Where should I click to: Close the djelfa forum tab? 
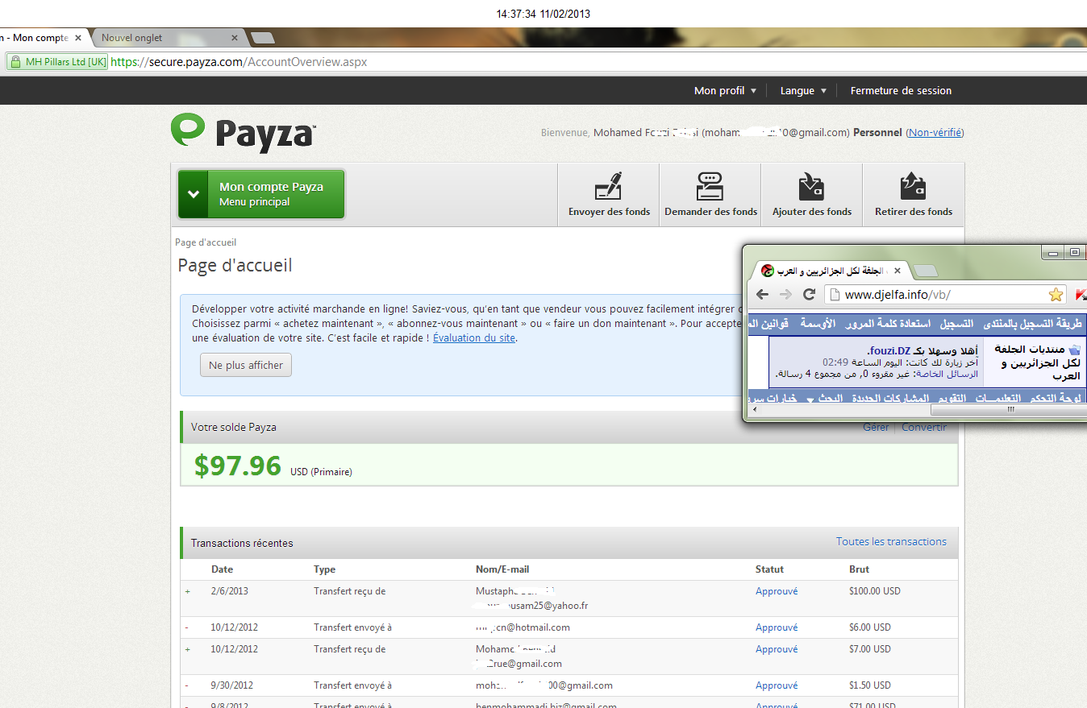click(x=898, y=271)
